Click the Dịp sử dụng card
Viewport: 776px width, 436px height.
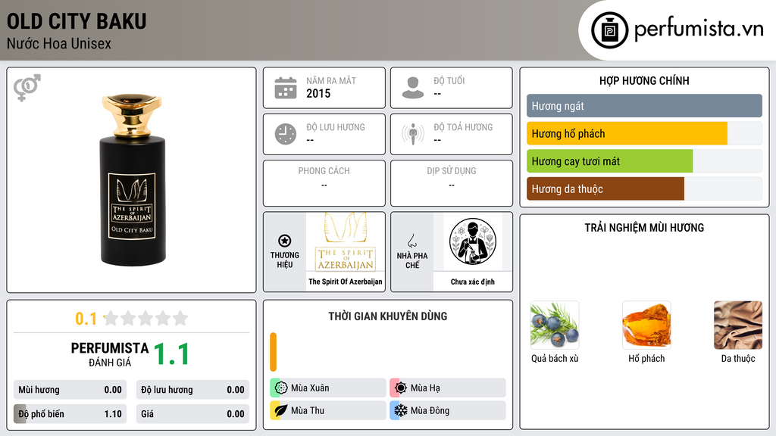(x=452, y=183)
